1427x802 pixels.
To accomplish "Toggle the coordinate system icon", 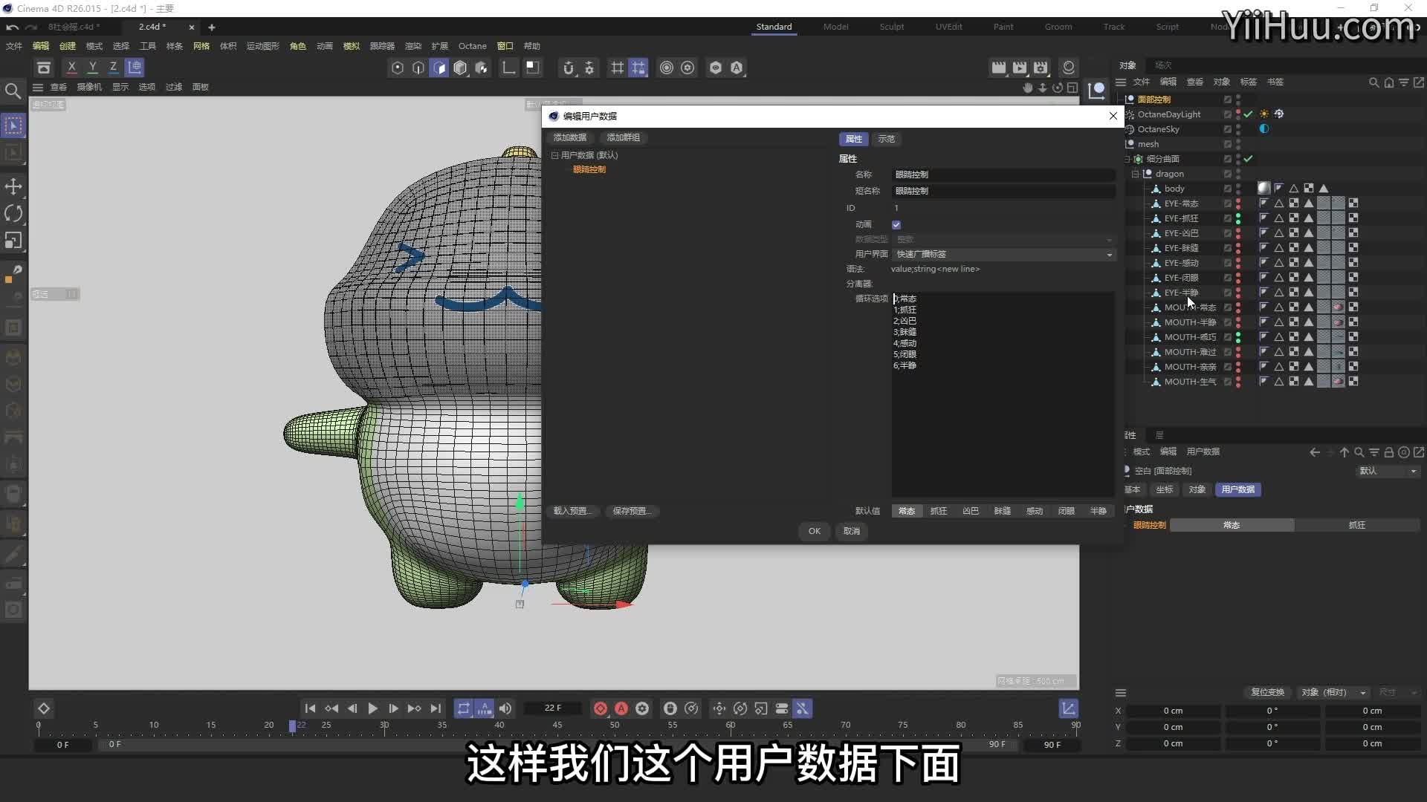I will [x=135, y=68].
